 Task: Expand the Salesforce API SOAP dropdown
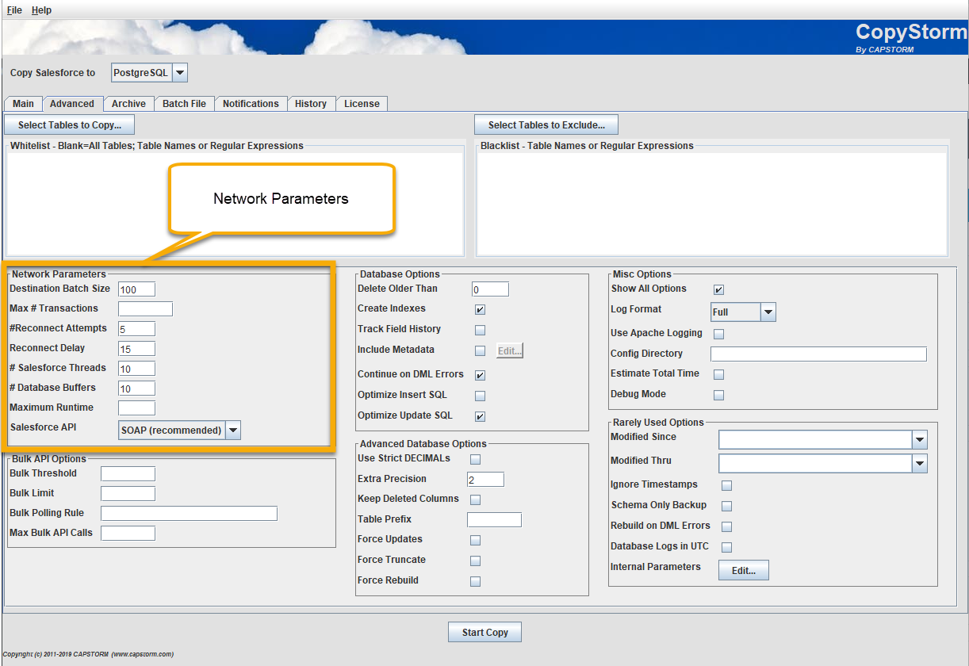click(232, 430)
